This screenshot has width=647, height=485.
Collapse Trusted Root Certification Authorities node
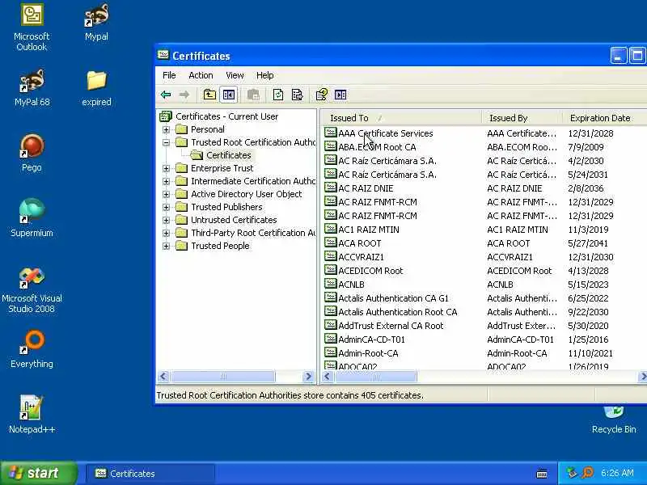(166, 143)
